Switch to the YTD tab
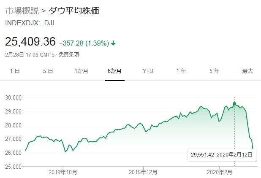Image resolution: width=261 pixels, height=178 pixels. [x=148, y=71]
